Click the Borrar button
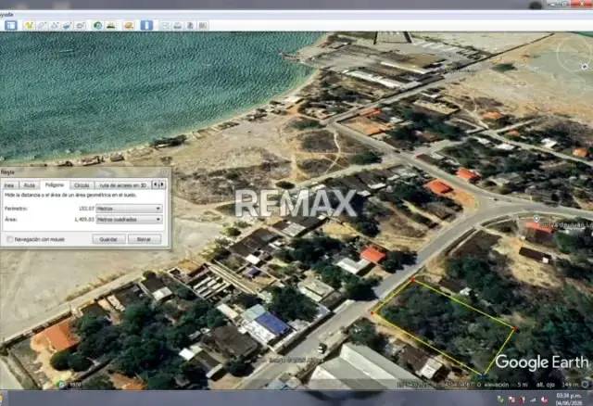593x406 pixels. pyautogui.click(x=145, y=239)
